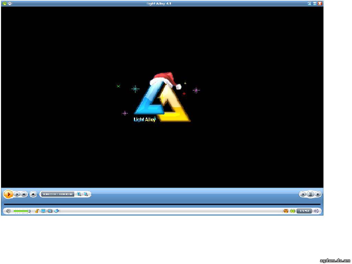The width and height of the screenshot is (352, 264).
Task: Click the orange icon beside the clock
Action: pos(286,211)
